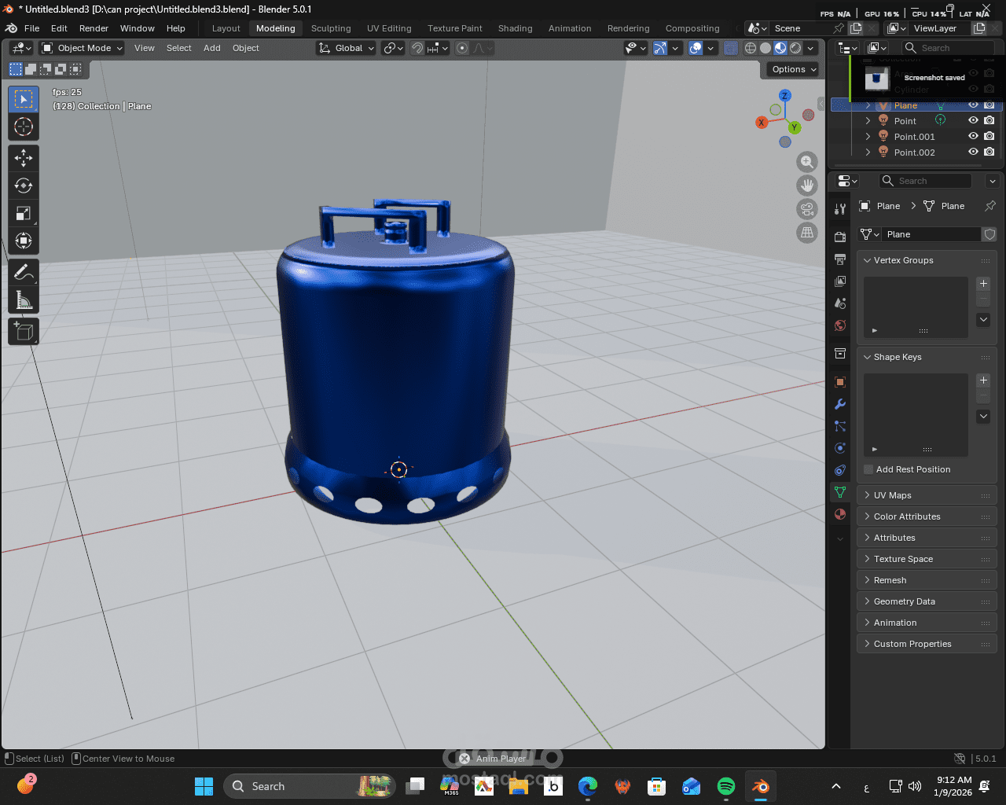Activate the Scale tool

pyautogui.click(x=24, y=213)
